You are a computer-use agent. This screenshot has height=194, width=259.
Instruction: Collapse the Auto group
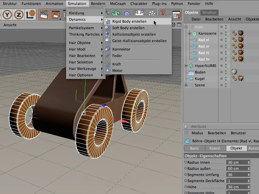pos(186,27)
